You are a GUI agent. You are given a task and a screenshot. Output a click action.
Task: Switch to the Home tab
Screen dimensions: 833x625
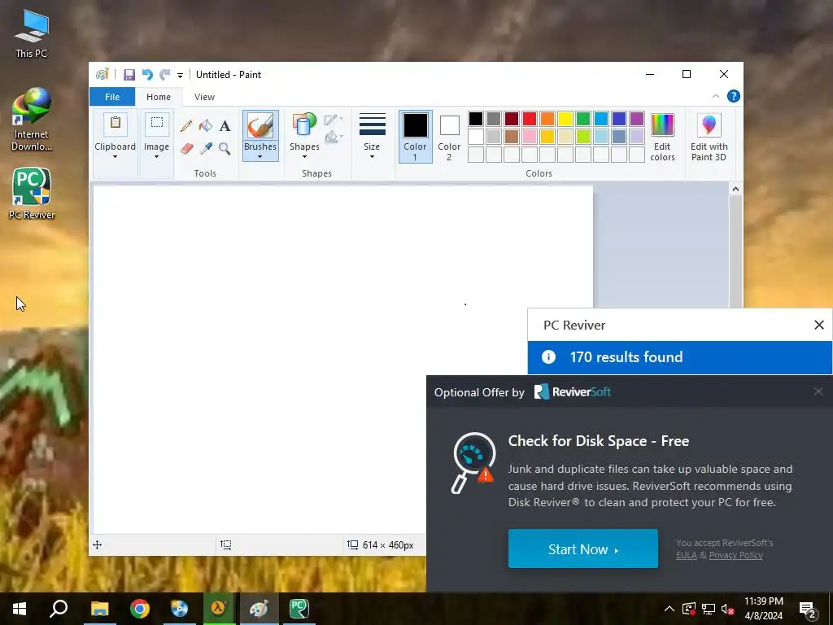tap(159, 97)
